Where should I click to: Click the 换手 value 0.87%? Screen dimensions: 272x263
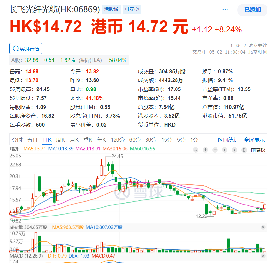225,72
